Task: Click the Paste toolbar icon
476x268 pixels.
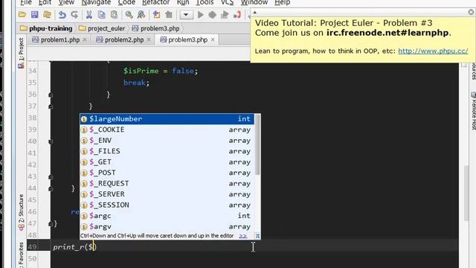Action: coord(114,15)
